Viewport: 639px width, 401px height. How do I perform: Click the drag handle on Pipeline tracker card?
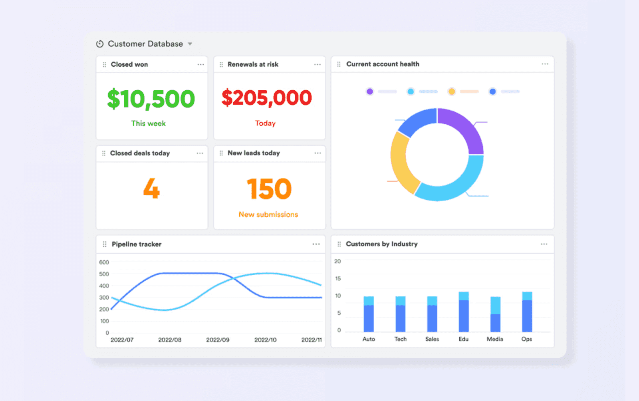(x=104, y=244)
